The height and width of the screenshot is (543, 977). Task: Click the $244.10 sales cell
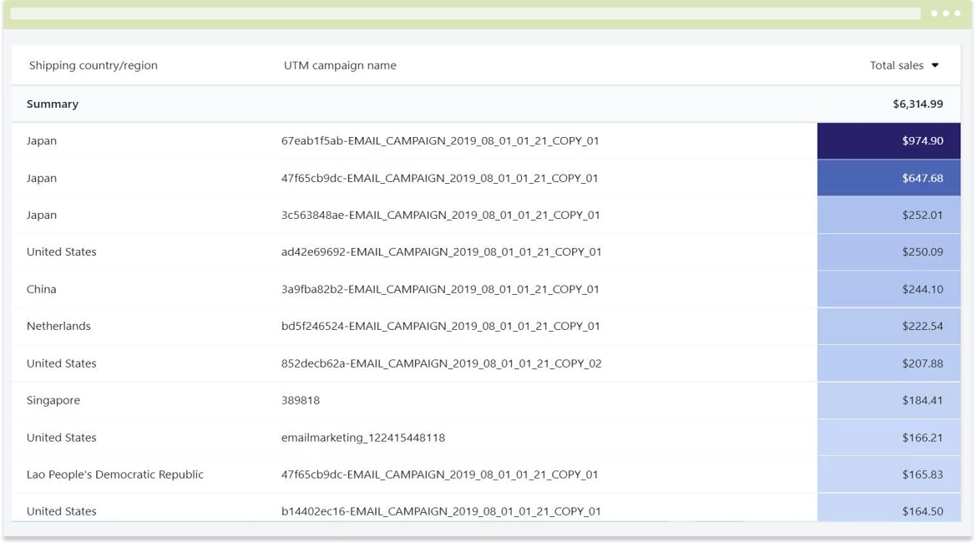888,289
